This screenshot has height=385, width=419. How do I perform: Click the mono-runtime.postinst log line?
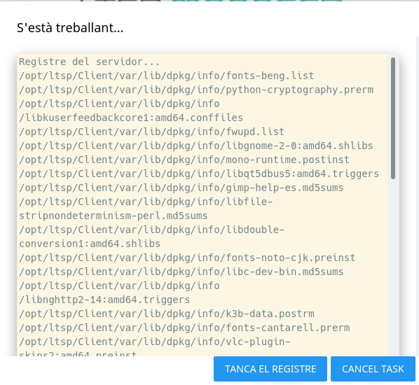[x=184, y=160]
